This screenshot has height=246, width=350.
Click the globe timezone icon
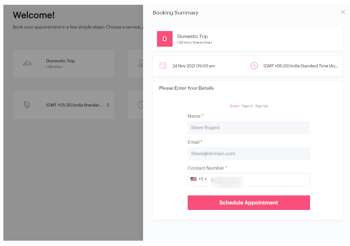click(x=27, y=105)
